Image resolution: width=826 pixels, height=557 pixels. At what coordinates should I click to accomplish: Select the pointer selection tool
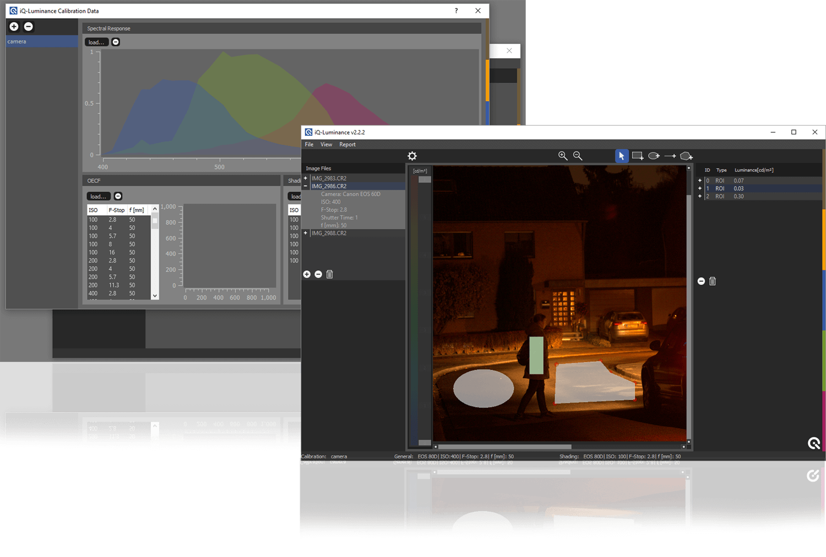click(622, 156)
